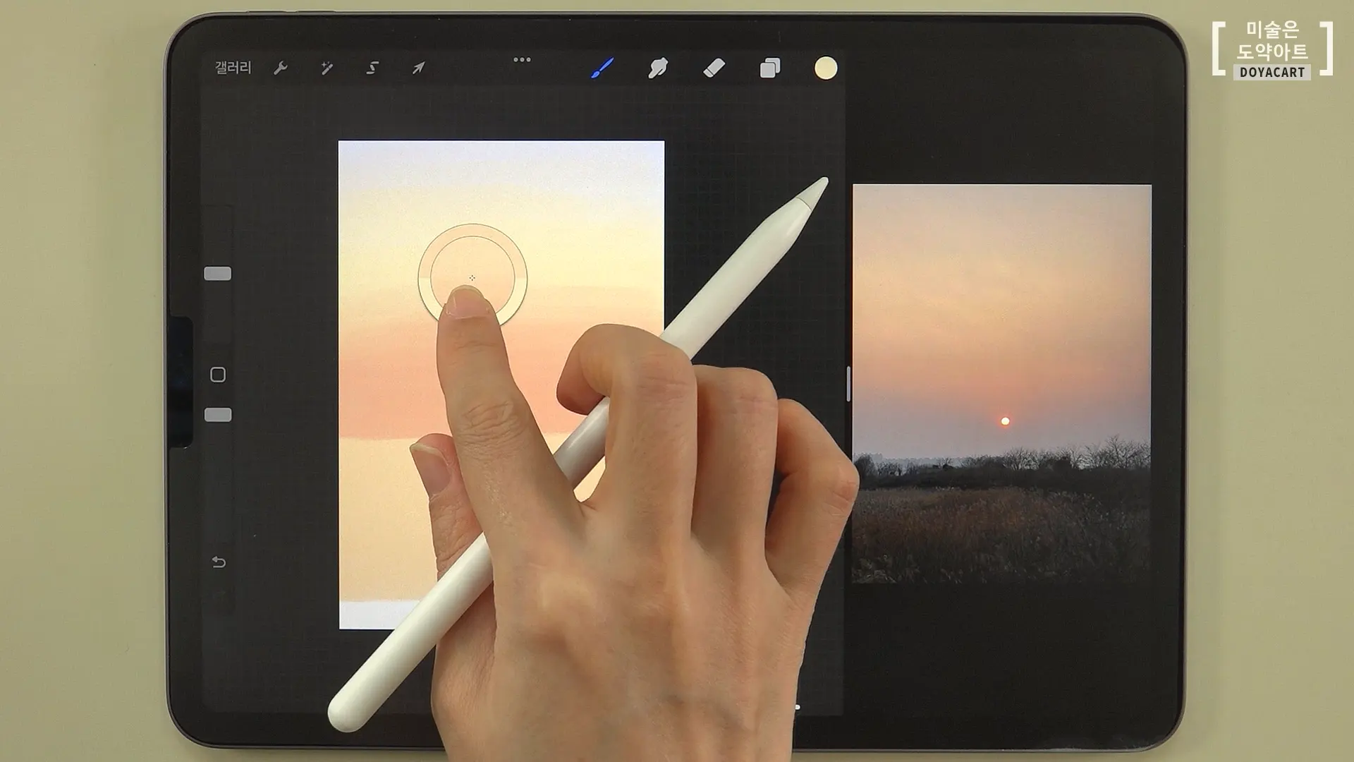Open the Actions wrench menu
This screenshot has height=762, width=1354.
(x=280, y=68)
